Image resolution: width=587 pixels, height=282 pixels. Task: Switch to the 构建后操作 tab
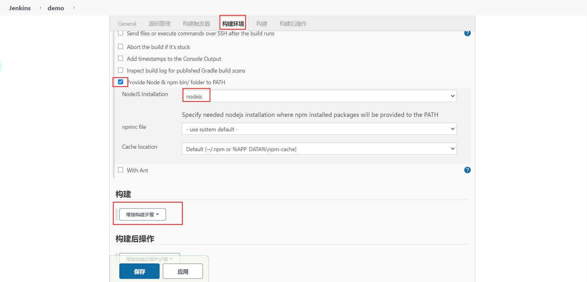293,24
